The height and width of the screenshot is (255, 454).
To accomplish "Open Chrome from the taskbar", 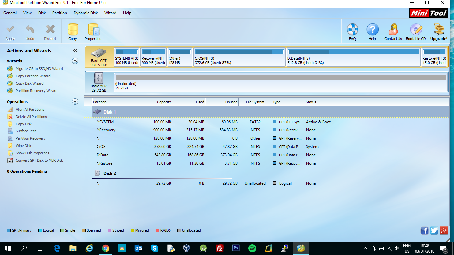I will point(106,248).
